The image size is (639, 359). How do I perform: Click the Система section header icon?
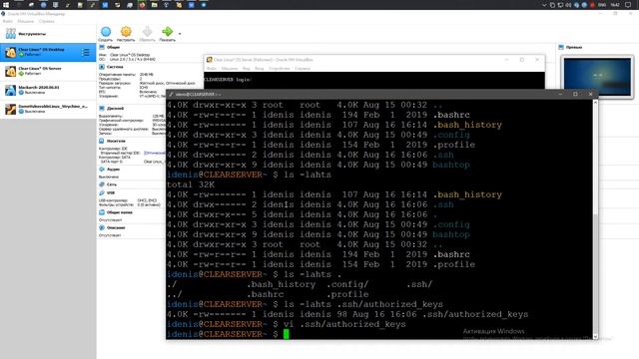102,67
